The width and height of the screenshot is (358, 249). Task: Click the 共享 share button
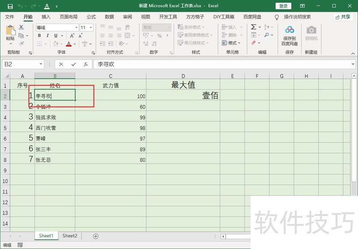[x=343, y=17]
